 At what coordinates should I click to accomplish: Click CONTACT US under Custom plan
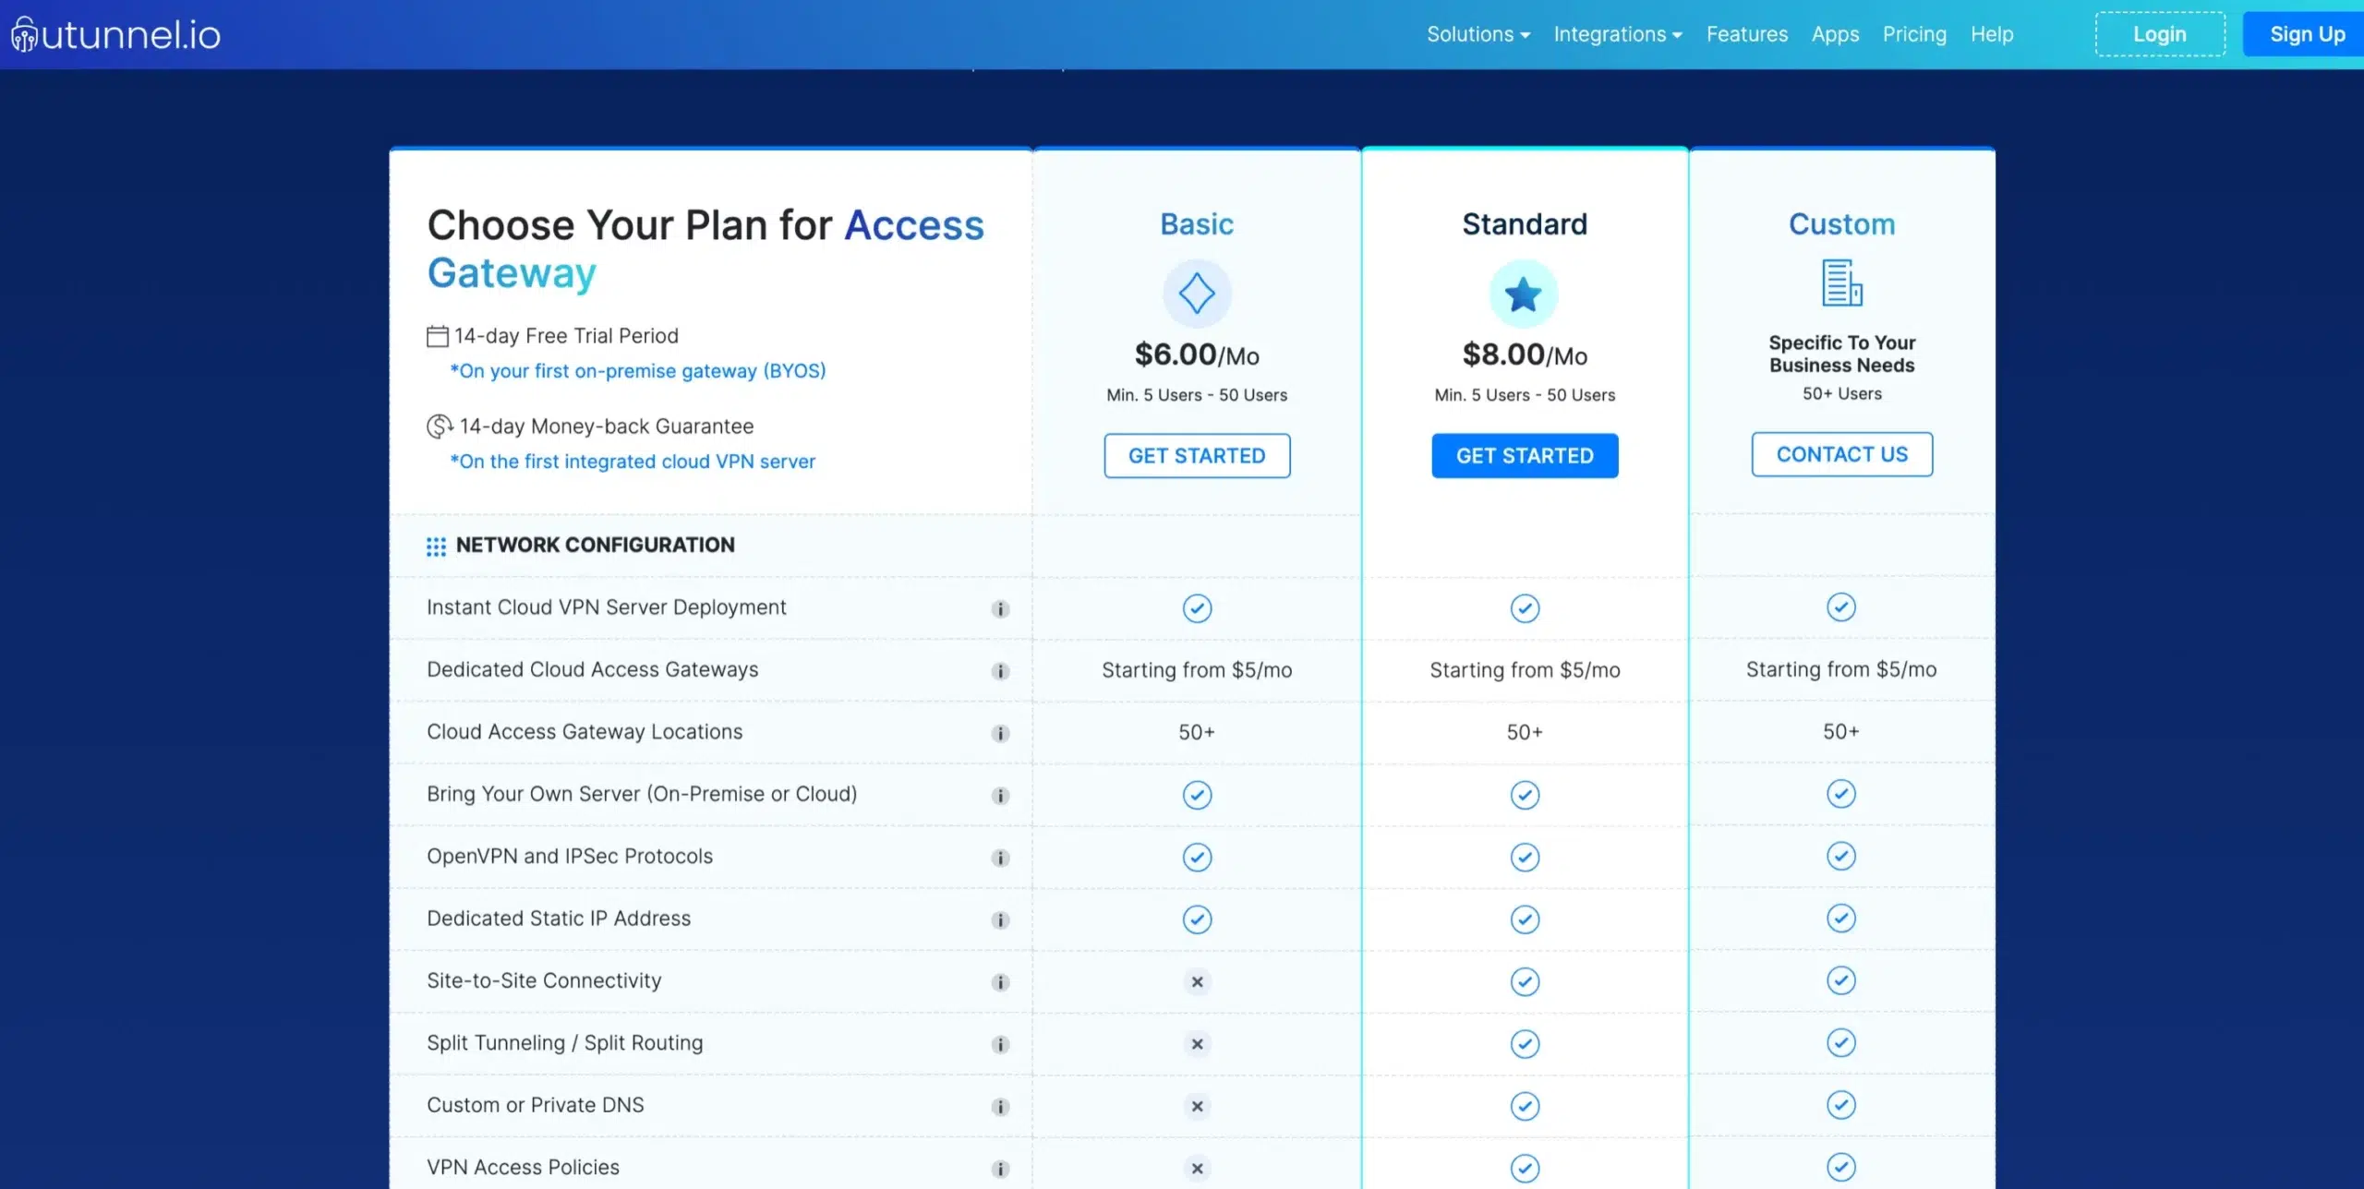(1841, 454)
